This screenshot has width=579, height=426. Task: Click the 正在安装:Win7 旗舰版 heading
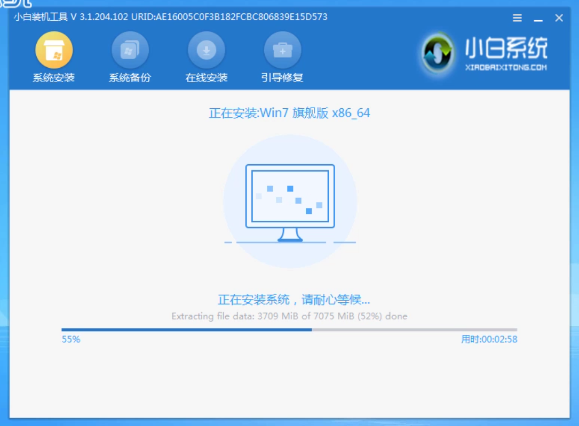(290, 113)
